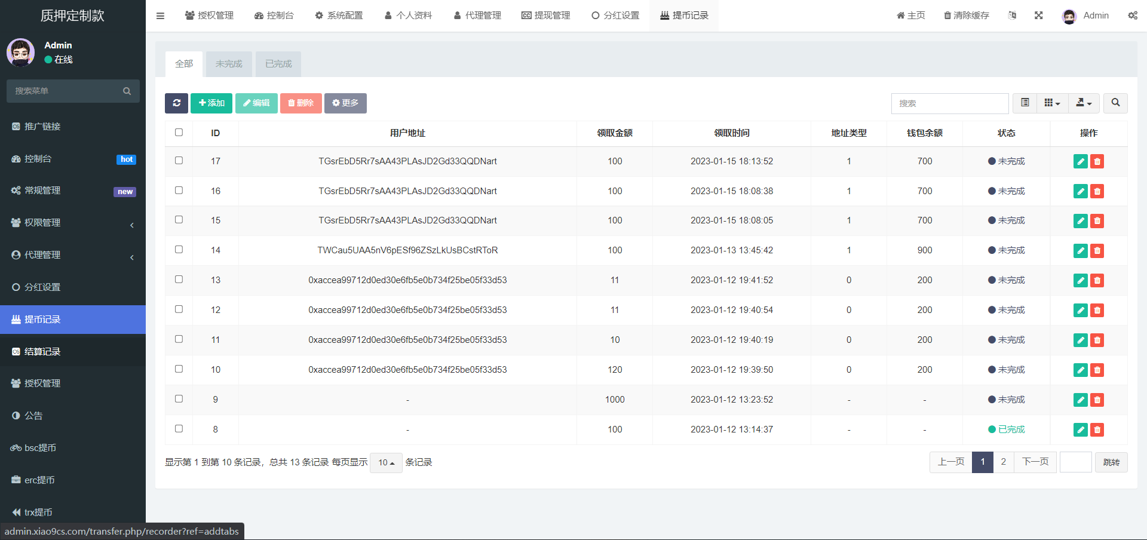The height and width of the screenshot is (540, 1147).
Task: Click the sidebar menu search magnifier
Action: point(127,91)
